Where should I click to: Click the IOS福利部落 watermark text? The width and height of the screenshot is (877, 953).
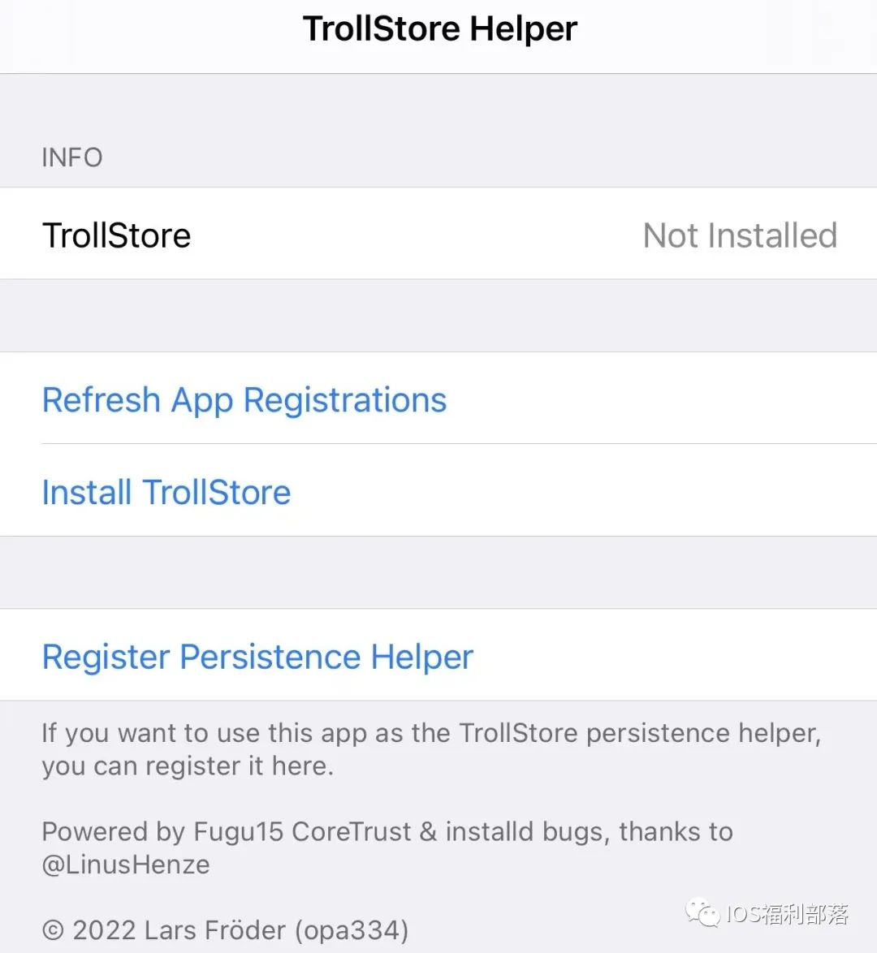tap(787, 914)
